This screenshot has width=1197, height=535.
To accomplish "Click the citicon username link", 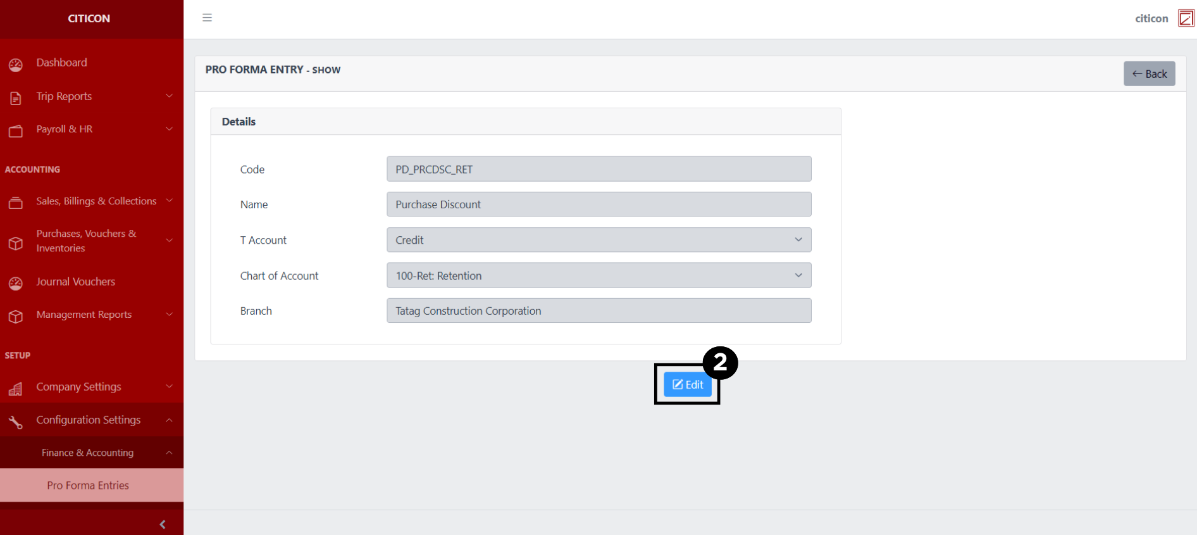I will (1151, 18).
